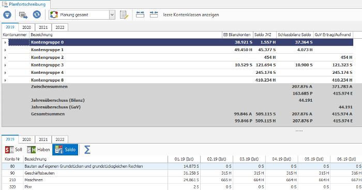This screenshot has height=190, width=362.
Task: Click the blue refresh arrows icon
Action: click(37, 14)
